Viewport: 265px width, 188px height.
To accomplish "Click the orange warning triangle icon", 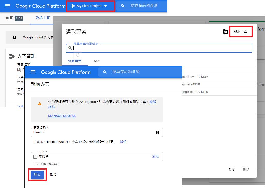I will point(40,104).
